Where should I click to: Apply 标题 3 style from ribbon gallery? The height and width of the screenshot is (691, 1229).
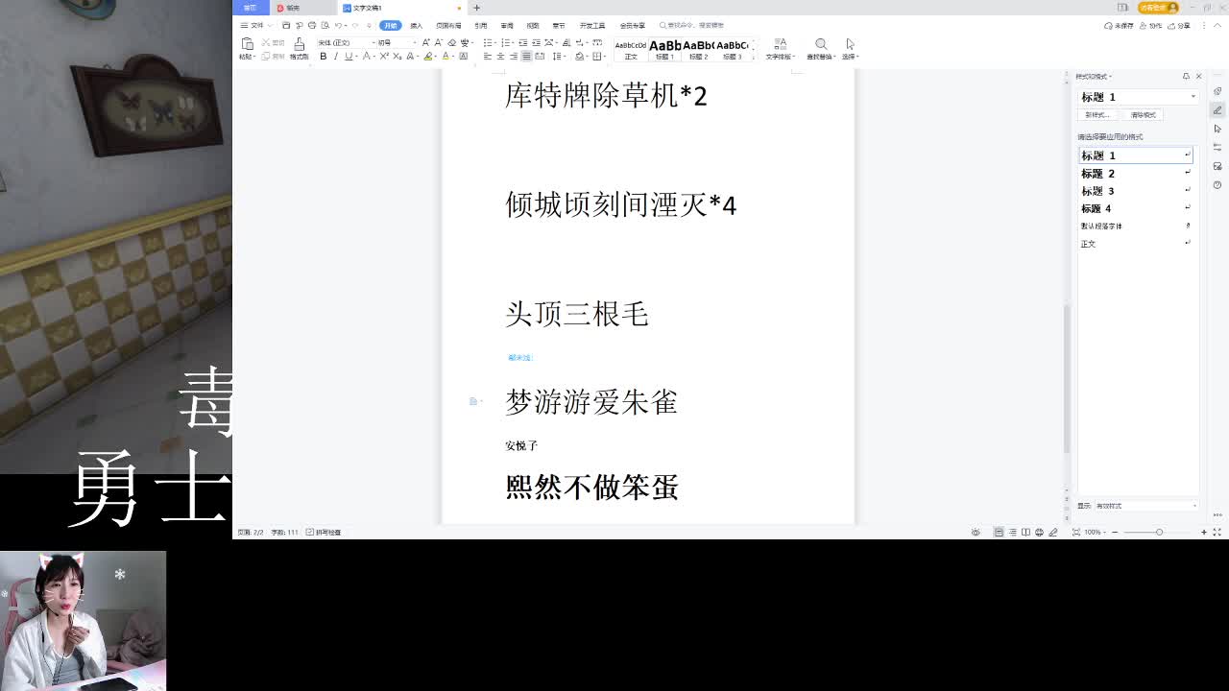pos(732,49)
